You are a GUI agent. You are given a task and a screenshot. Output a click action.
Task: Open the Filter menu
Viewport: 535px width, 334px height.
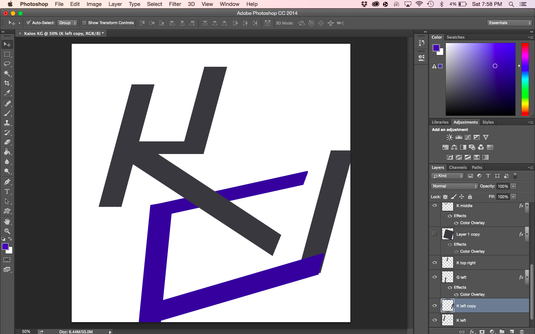[175, 4]
